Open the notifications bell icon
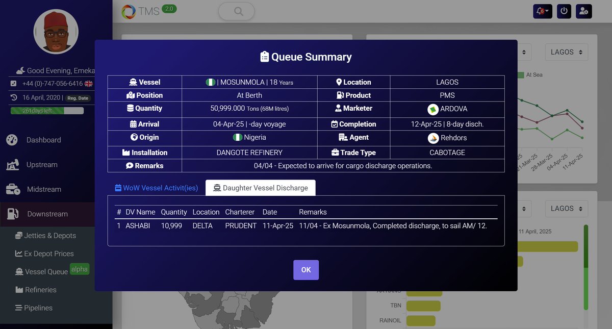Image resolution: width=612 pixels, height=329 pixels. (x=543, y=11)
